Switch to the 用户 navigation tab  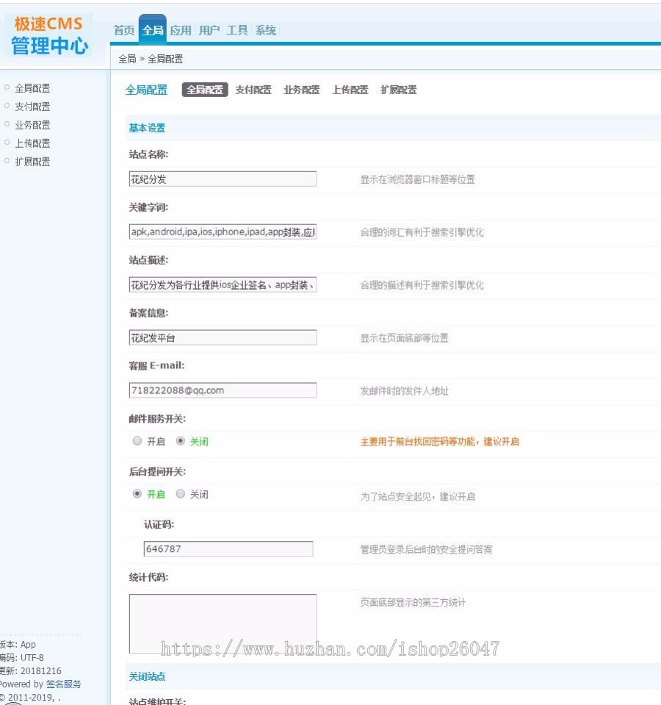point(209,30)
